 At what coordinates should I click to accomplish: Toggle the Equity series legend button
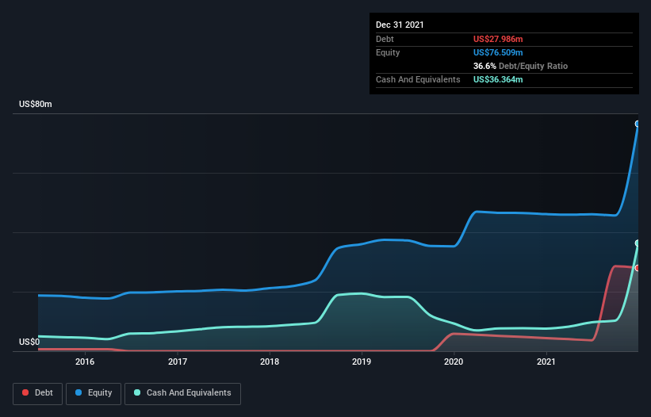[94, 393]
